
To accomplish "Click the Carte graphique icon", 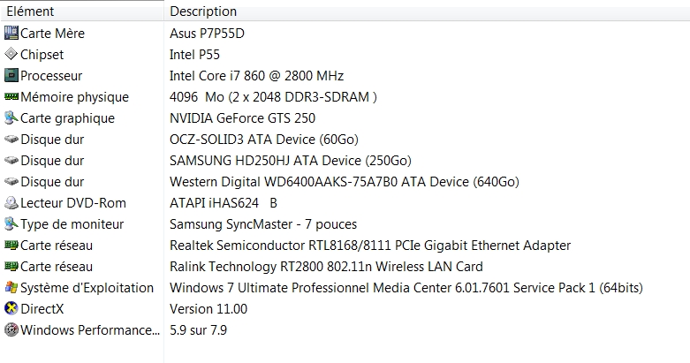I will (11, 117).
